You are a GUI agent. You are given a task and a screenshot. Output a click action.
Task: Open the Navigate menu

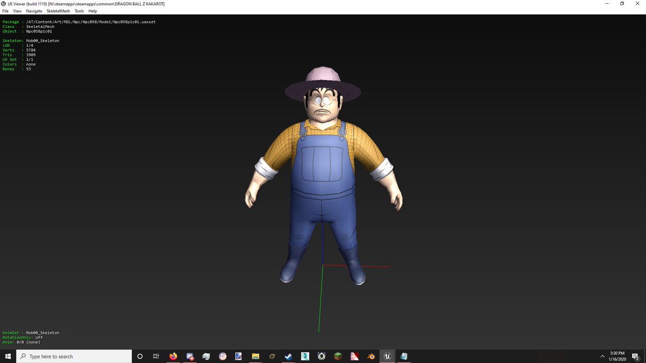(x=34, y=11)
